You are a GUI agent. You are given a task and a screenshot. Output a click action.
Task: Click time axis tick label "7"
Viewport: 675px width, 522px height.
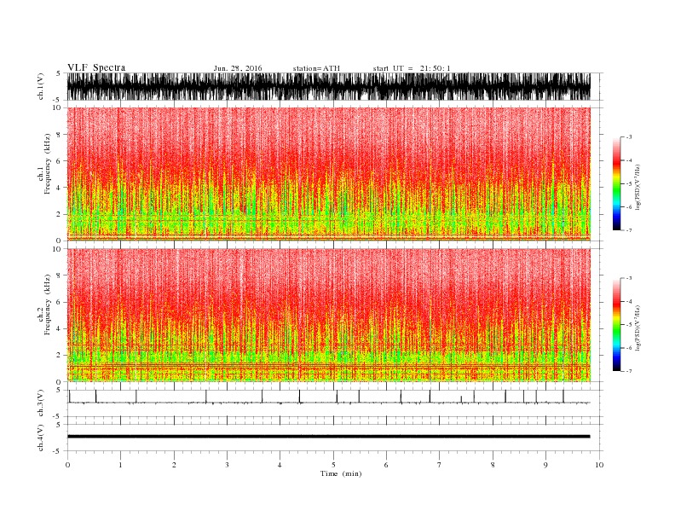[440, 465]
